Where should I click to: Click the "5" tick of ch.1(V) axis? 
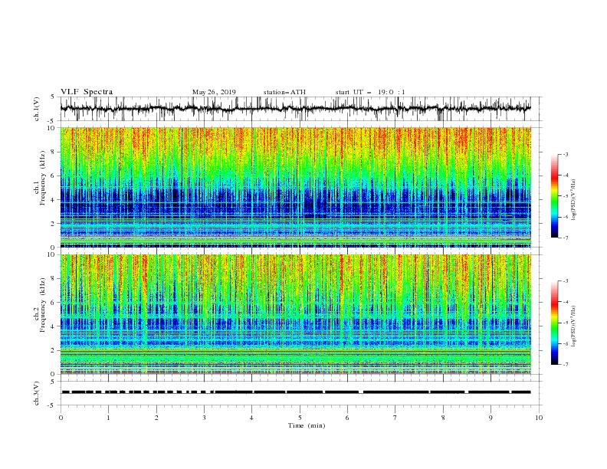pos(54,97)
